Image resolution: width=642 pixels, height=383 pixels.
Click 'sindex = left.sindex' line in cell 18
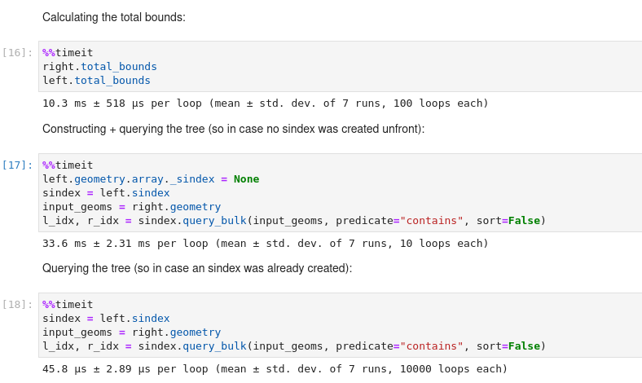click(x=106, y=319)
